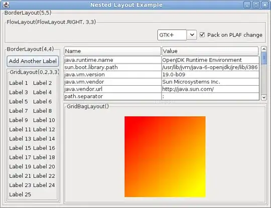Click the Java application icon in title bar
The height and width of the screenshot is (208, 271).
(6, 5)
